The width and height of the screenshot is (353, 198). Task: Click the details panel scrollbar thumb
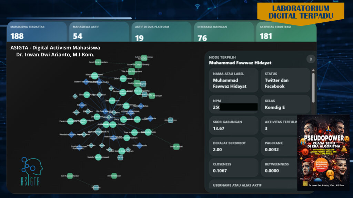coord(313,88)
